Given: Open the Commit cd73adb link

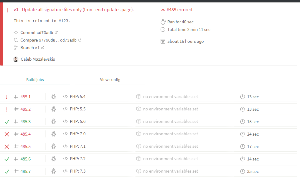Looking at the screenshot, I should click(37, 32).
